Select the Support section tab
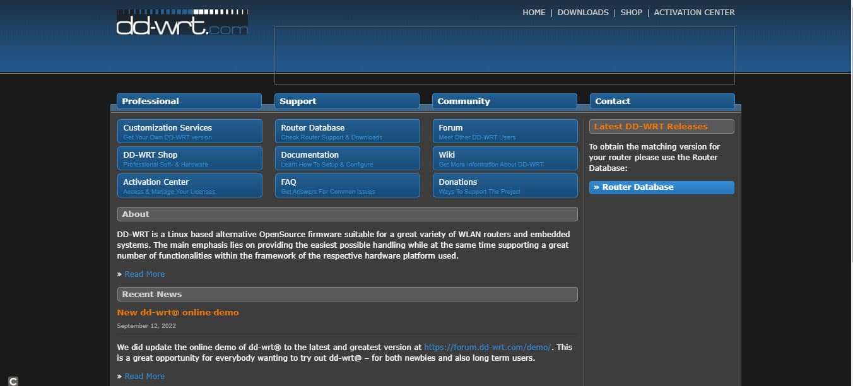Screen dimensions: 853x386 (x=347, y=101)
